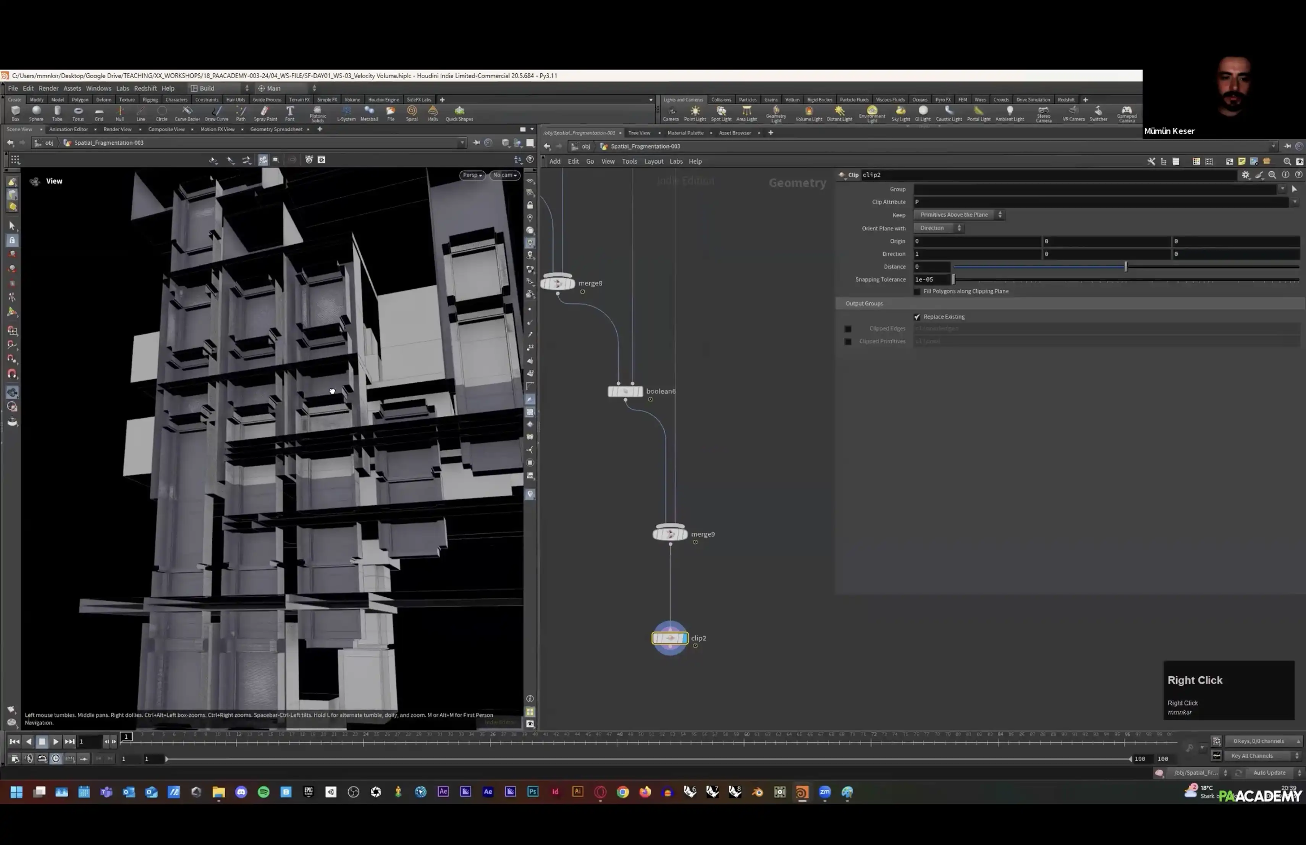Add a Camera from the shelf

click(671, 113)
